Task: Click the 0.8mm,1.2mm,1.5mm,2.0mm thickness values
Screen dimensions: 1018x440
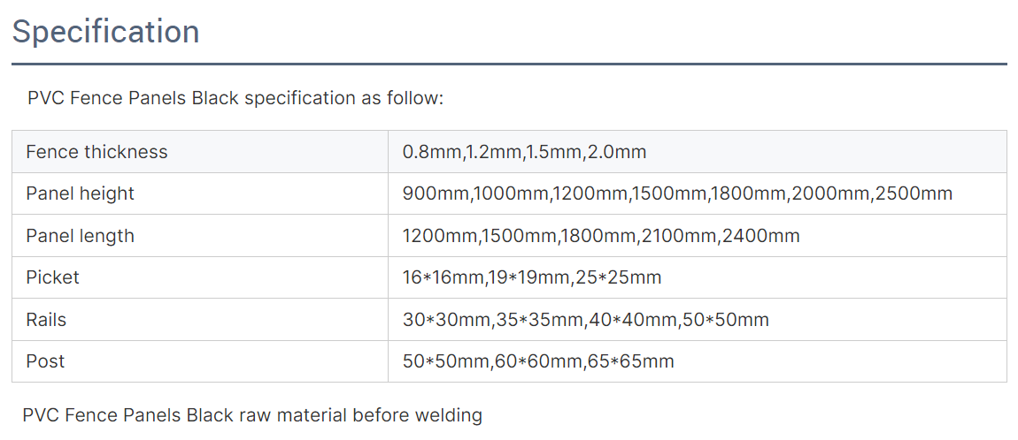Action: [x=525, y=152]
